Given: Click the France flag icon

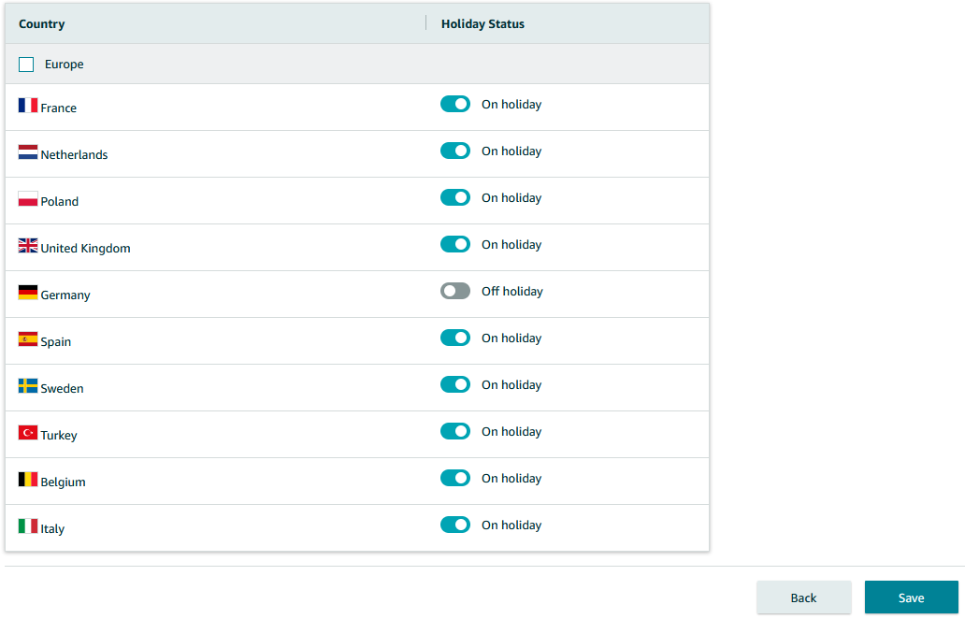Looking at the screenshot, I should pyautogui.click(x=28, y=106).
